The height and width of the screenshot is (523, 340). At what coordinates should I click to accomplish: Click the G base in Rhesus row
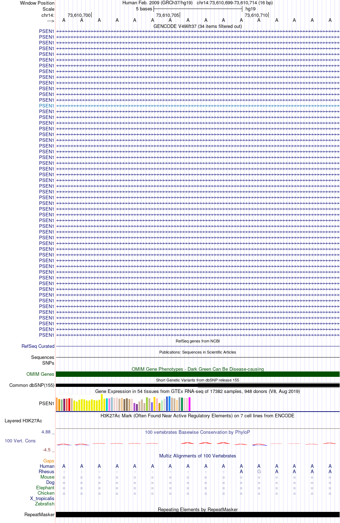(259, 471)
